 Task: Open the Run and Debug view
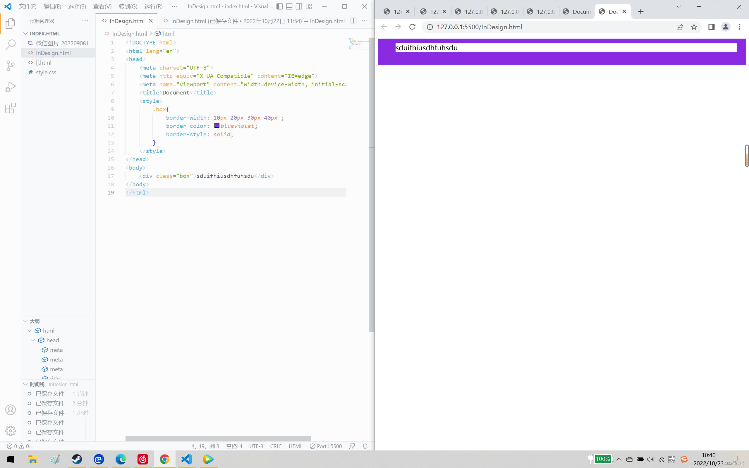tap(10, 87)
